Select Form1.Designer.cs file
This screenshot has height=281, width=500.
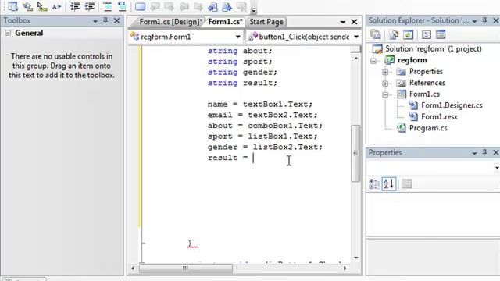(452, 105)
